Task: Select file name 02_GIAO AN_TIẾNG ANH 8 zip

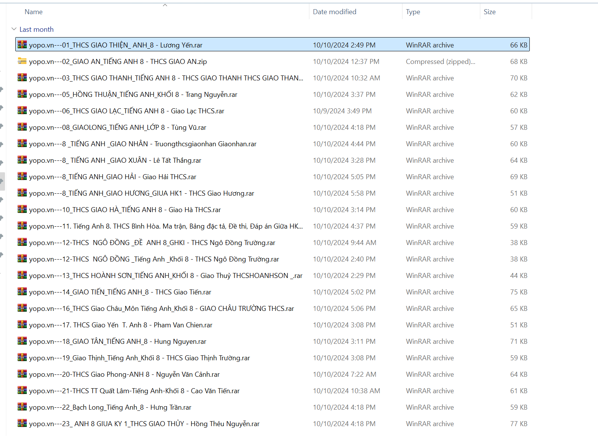Action: click(x=118, y=62)
